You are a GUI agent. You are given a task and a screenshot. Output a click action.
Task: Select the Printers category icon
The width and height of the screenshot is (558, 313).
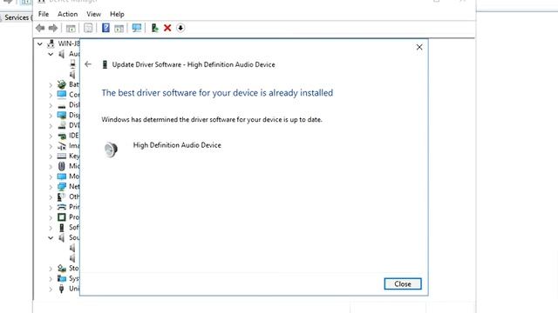(x=62, y=207)
